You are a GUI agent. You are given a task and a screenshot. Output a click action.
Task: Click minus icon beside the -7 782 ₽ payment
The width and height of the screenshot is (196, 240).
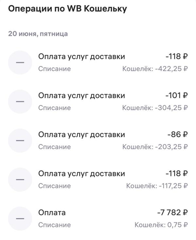pos(20,219)
